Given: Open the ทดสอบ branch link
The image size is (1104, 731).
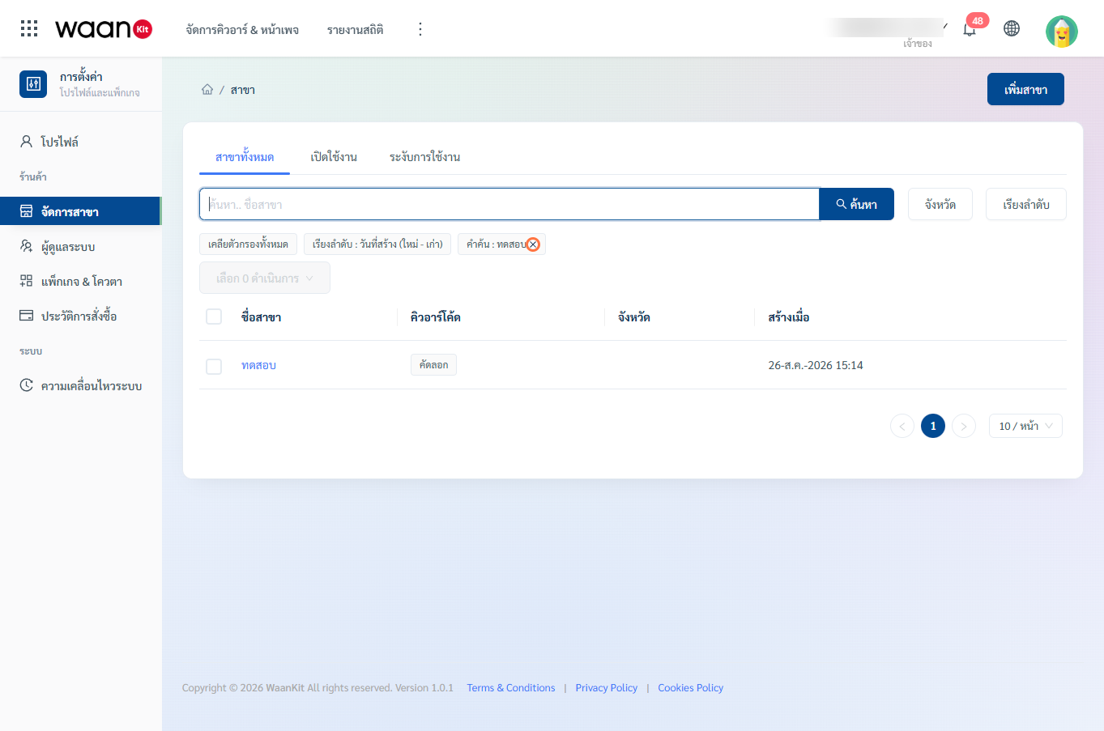Looking at the screenshot, I should pos(258,365).
